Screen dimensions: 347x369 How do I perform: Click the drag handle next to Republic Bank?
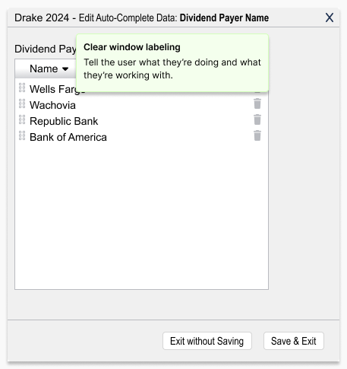[22, 119]
